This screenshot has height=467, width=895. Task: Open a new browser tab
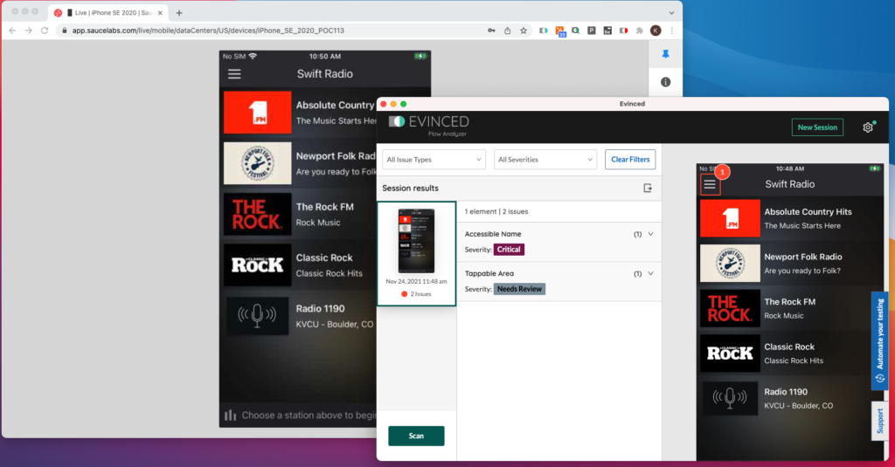coord(179,12)
